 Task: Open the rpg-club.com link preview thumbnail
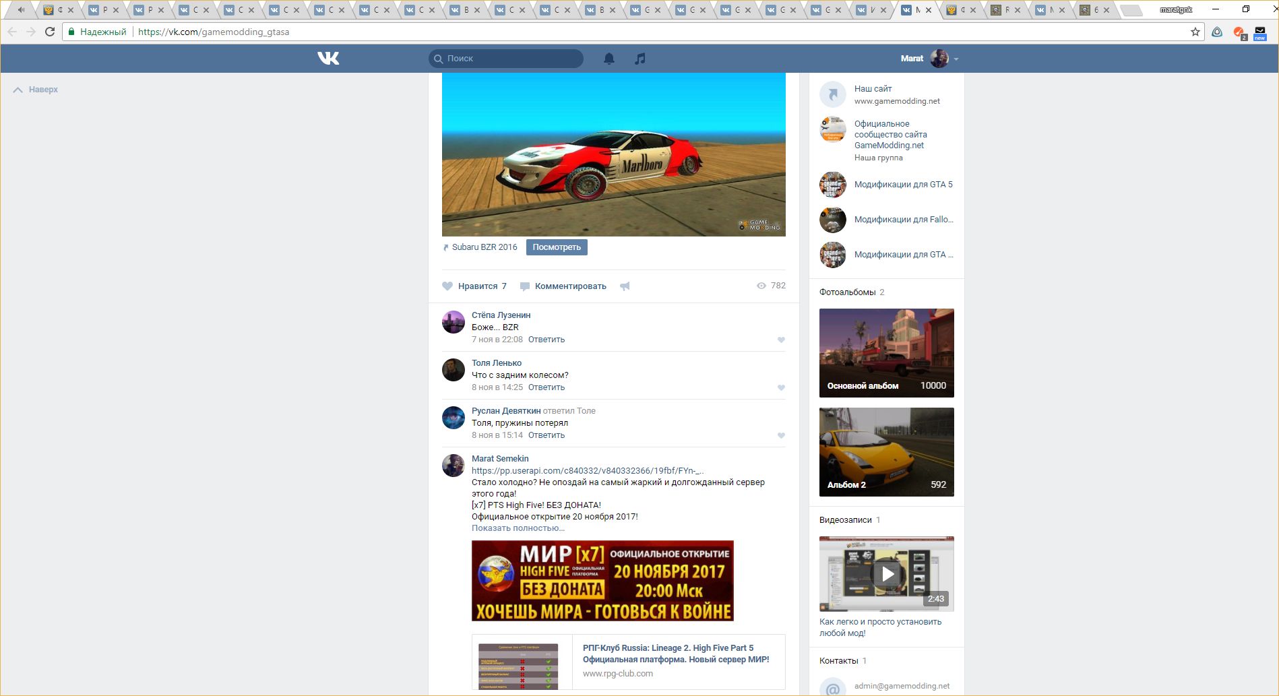[518, 666]
